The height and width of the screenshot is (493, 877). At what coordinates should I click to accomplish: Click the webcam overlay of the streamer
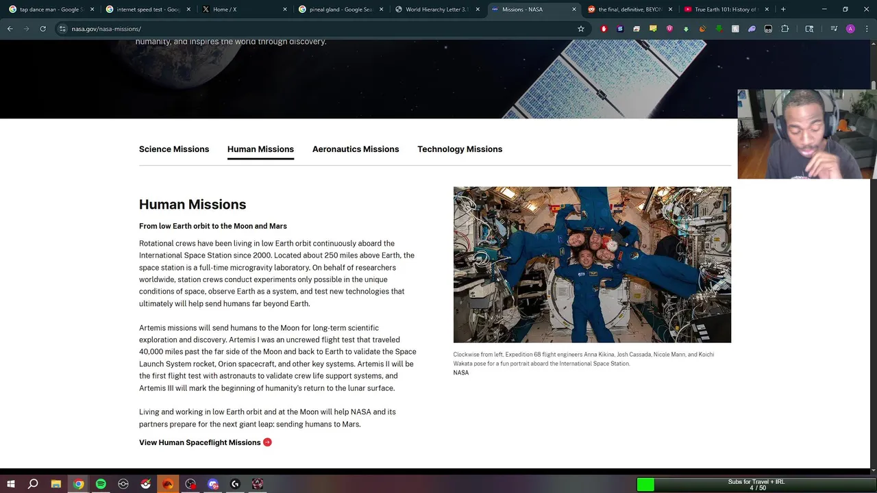tap(807, 134)
